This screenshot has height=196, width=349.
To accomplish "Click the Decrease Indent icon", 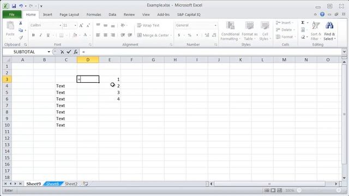I will [x=123, y=35].
